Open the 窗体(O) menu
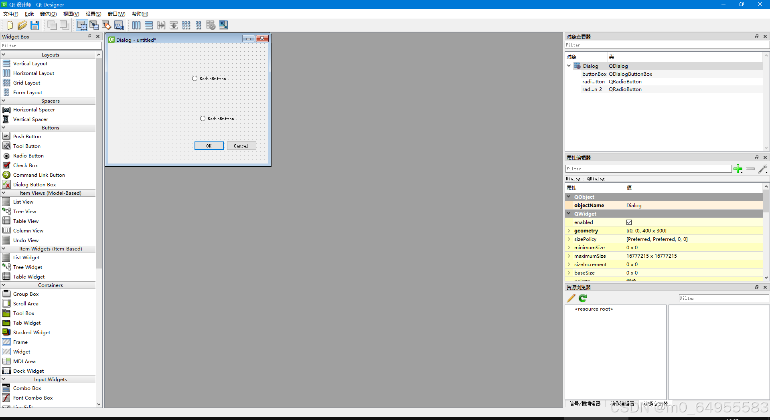Screen dimensions: 770x420 click(49, 14)
